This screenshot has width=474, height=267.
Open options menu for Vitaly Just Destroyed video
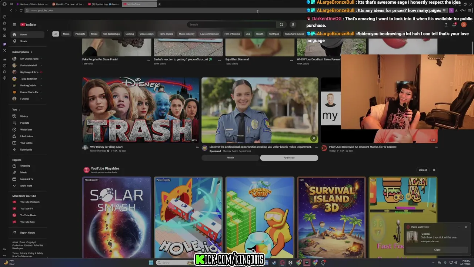(436, 147)
